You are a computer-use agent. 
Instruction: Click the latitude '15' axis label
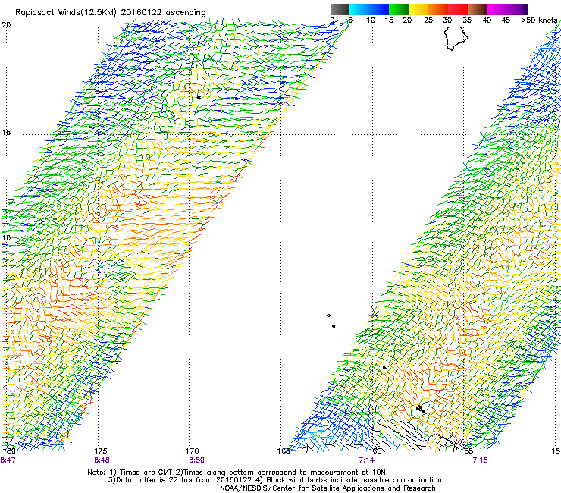tap(6, 133)
